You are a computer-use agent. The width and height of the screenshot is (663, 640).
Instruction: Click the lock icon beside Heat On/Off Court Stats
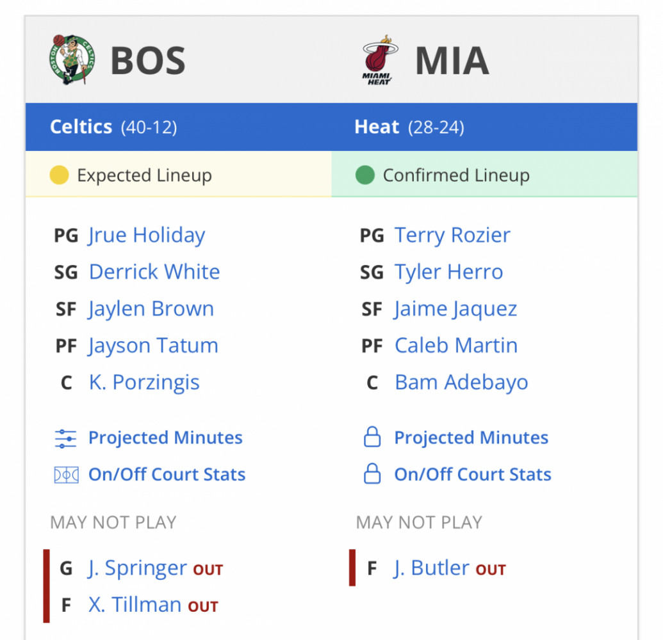(x=372, y=474)
